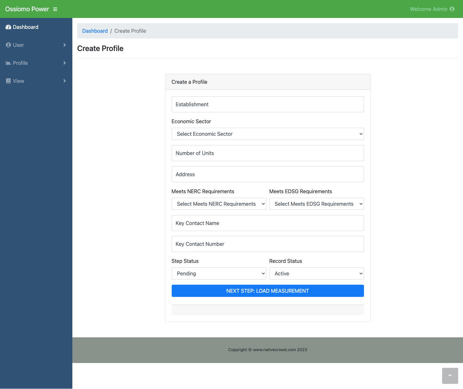Focus the Establishment input field
Image resolution: width=463 pixels, height=389 pixels.
click(x=268, y=104)
